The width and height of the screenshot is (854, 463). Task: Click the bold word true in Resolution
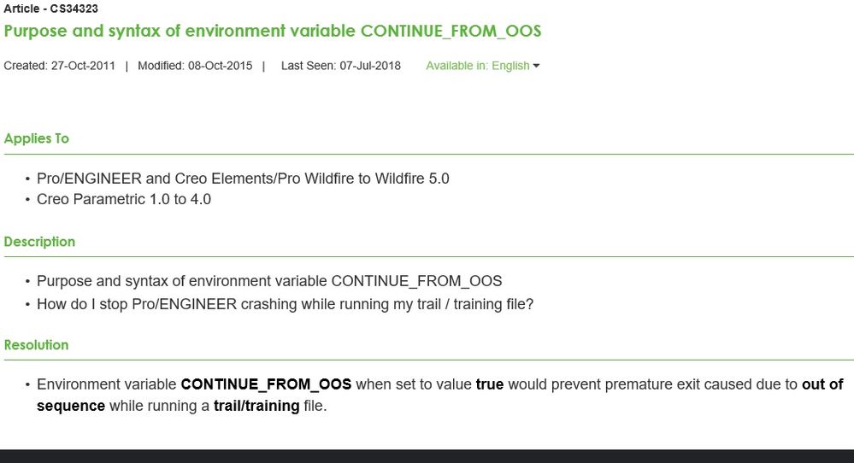coord(490,384)
